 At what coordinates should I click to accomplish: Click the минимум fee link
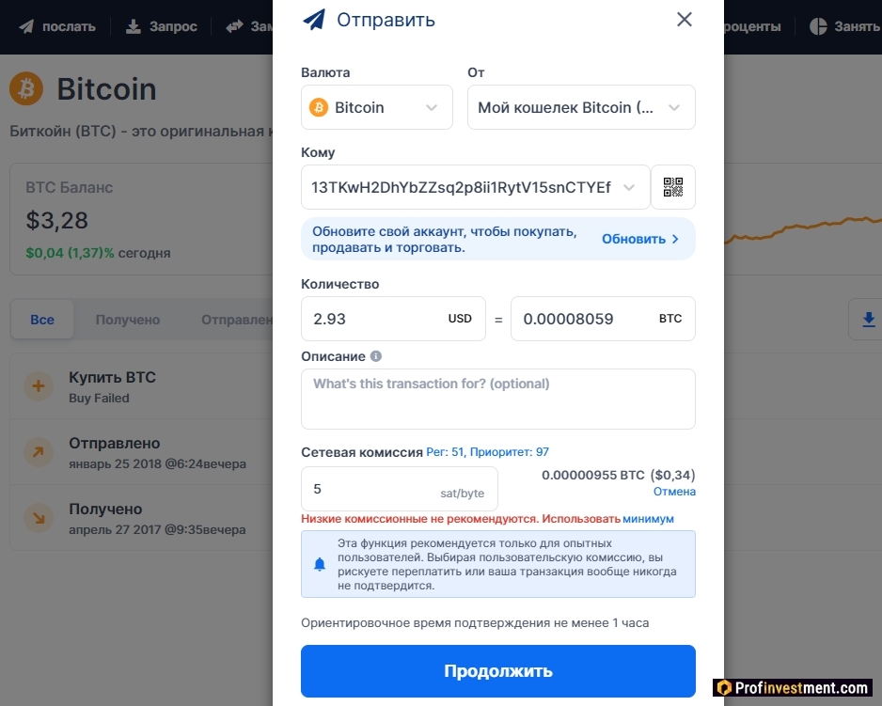[x=648, y=519]
